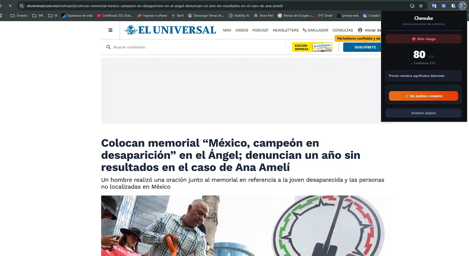Click Iniciar Sesión user account link
Screen dimensions: 469x256
tap(369, 30)
